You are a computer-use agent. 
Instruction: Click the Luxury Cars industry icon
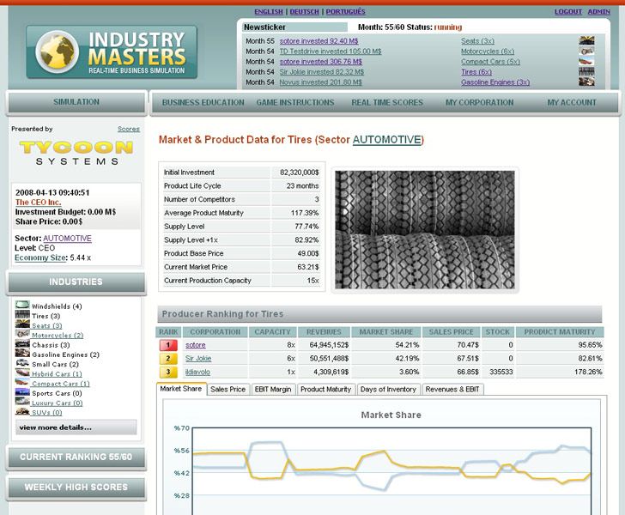point(22,402)
